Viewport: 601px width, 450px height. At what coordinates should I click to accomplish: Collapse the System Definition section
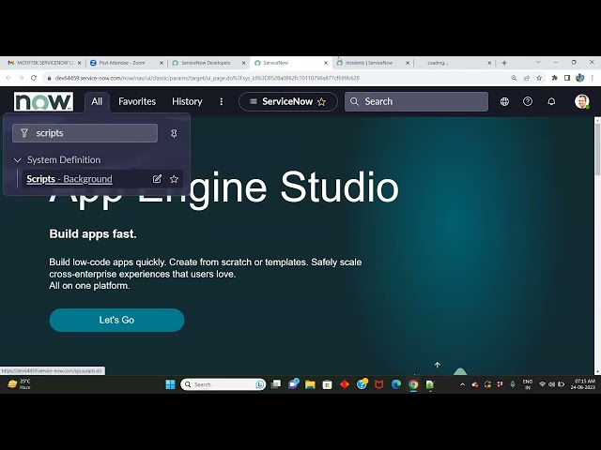pos(17,160)
